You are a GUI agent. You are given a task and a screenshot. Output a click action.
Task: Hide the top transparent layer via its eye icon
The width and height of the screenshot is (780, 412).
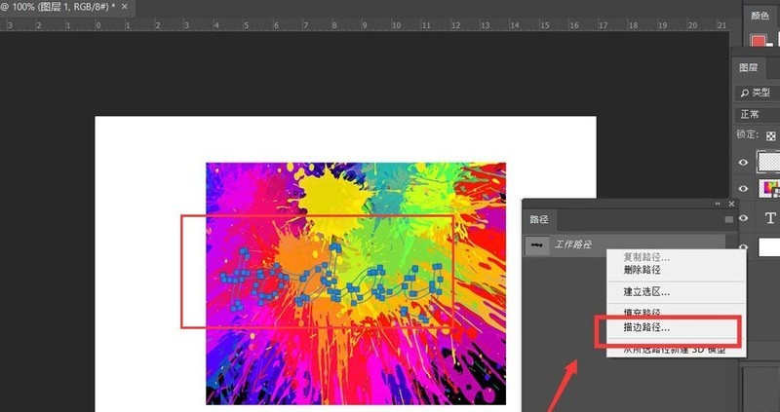coord(743,162)
